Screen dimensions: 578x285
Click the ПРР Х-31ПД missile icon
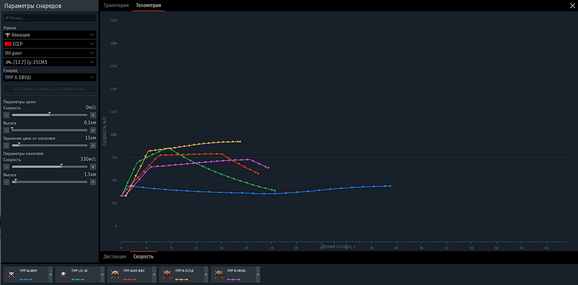tap(168, 275)
